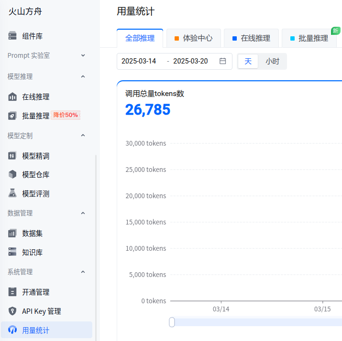This screenshot has width=342, height=341.
Task: Open 数据集 in the sidebar
Action: (32, 234)
